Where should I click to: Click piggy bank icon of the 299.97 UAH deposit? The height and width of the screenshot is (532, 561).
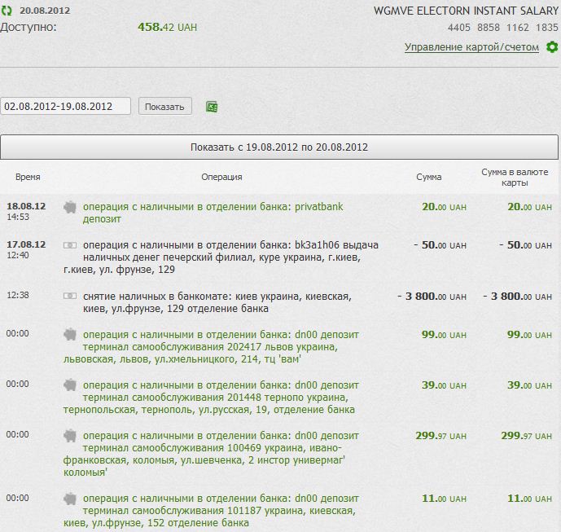(70, 436)
